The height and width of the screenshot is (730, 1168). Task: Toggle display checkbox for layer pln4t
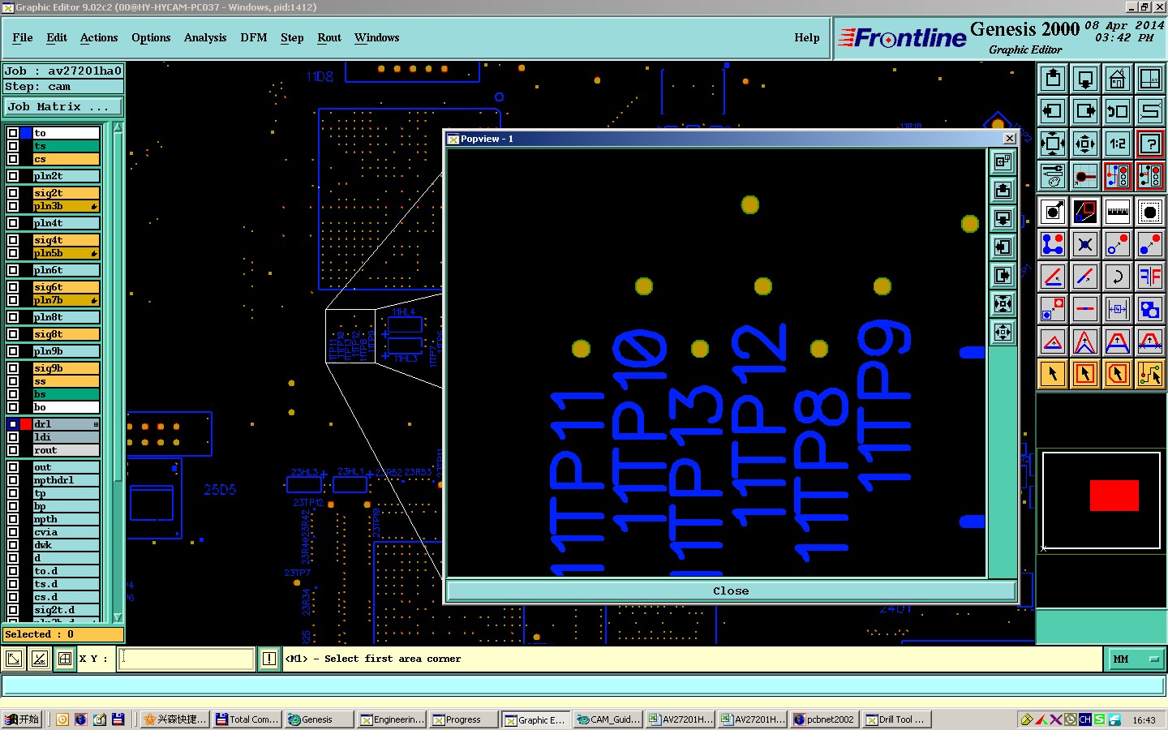tap(13, 223)
